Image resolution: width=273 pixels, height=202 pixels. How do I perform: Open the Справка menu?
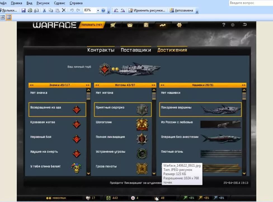pyautogui.click(x=76, y=3)
